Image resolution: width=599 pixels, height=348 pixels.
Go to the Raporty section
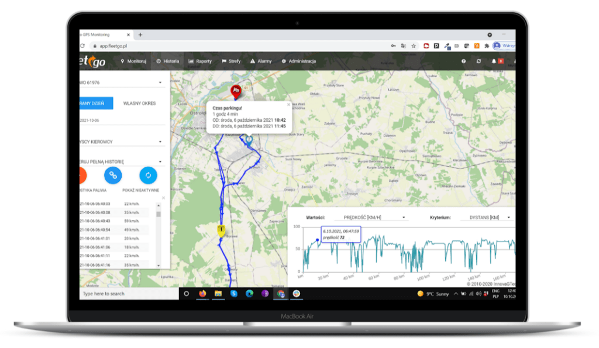pos(200,61)
